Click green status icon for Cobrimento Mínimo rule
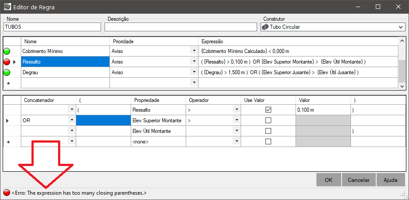 7,51
